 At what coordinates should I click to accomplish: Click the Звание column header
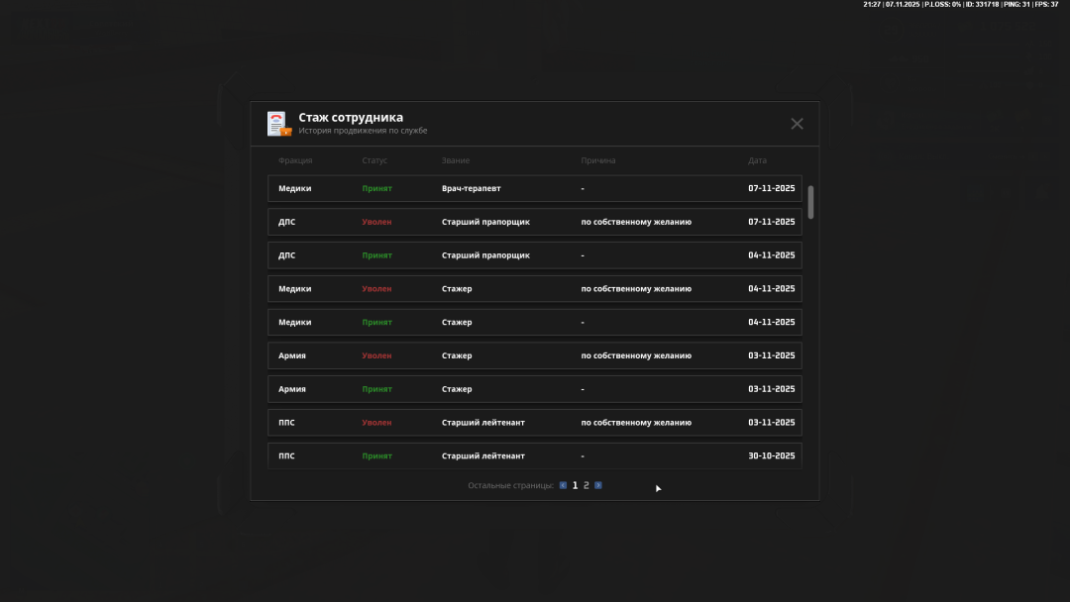(456, 160)
